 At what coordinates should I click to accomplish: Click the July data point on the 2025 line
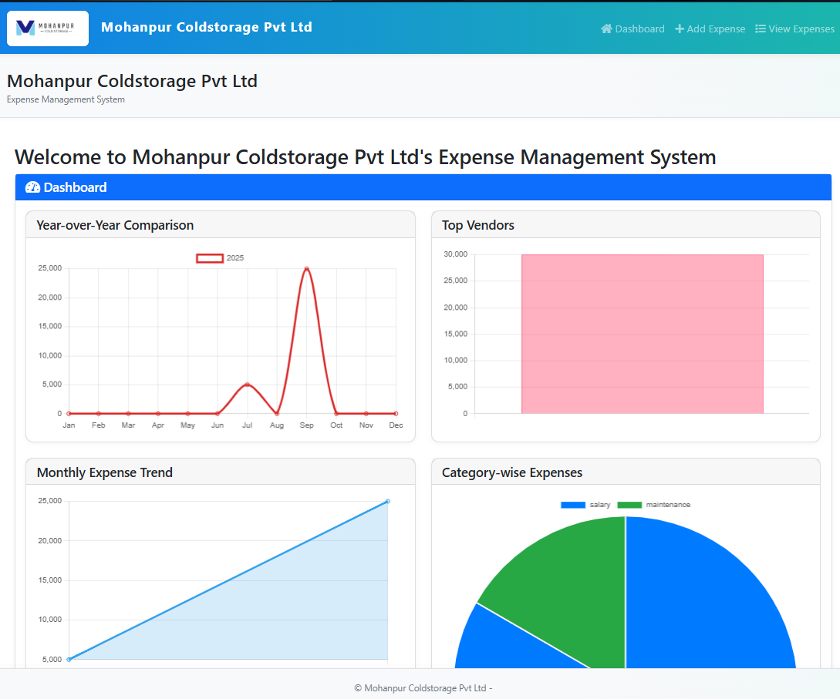[x=247, y=385]
